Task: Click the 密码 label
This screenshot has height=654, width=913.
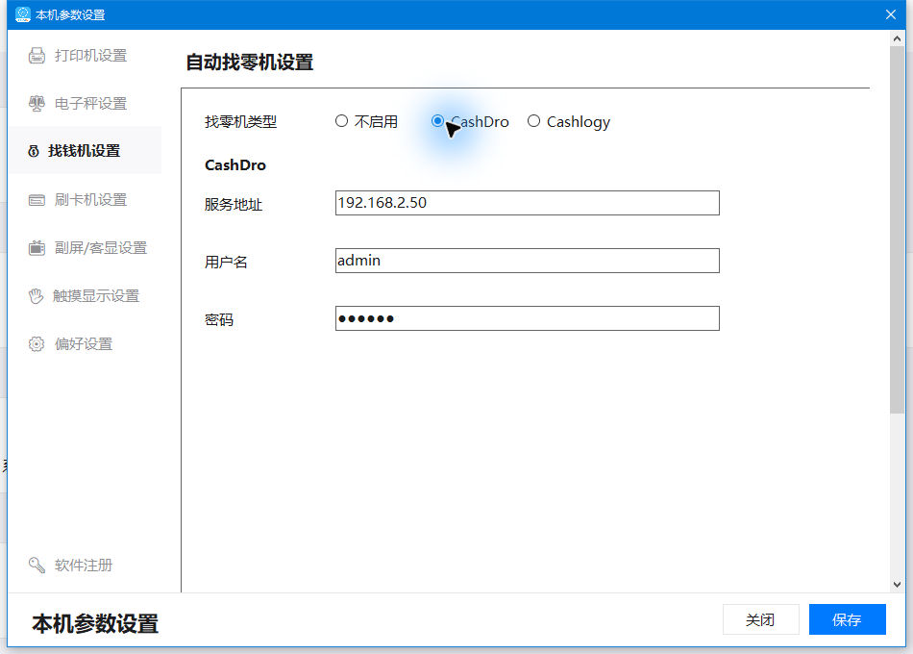Action: click(x=219, y=320)
